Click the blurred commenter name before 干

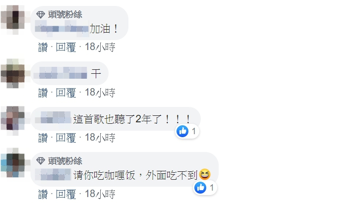[x=60, y=73]
